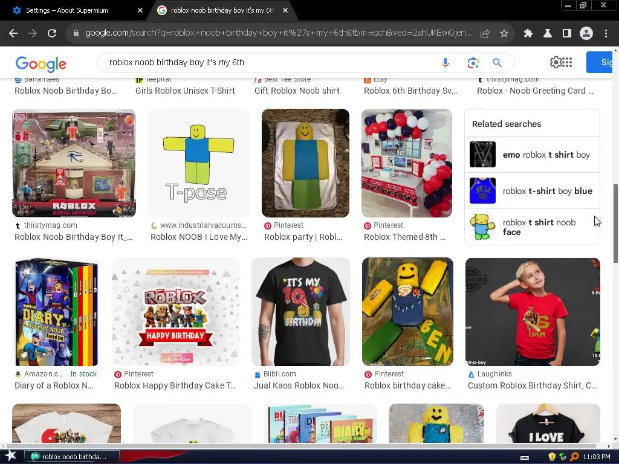The width and height of the screenshot is (619, 464).
Task: Open the I LOVE black shirt image
Action: point(548,423)
